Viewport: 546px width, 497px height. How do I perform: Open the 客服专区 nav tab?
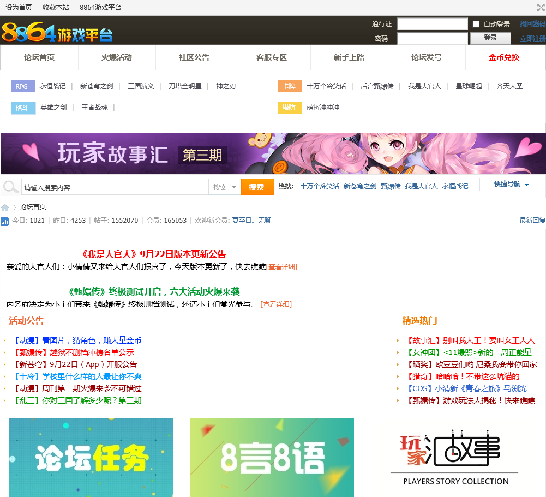[272, 57]
